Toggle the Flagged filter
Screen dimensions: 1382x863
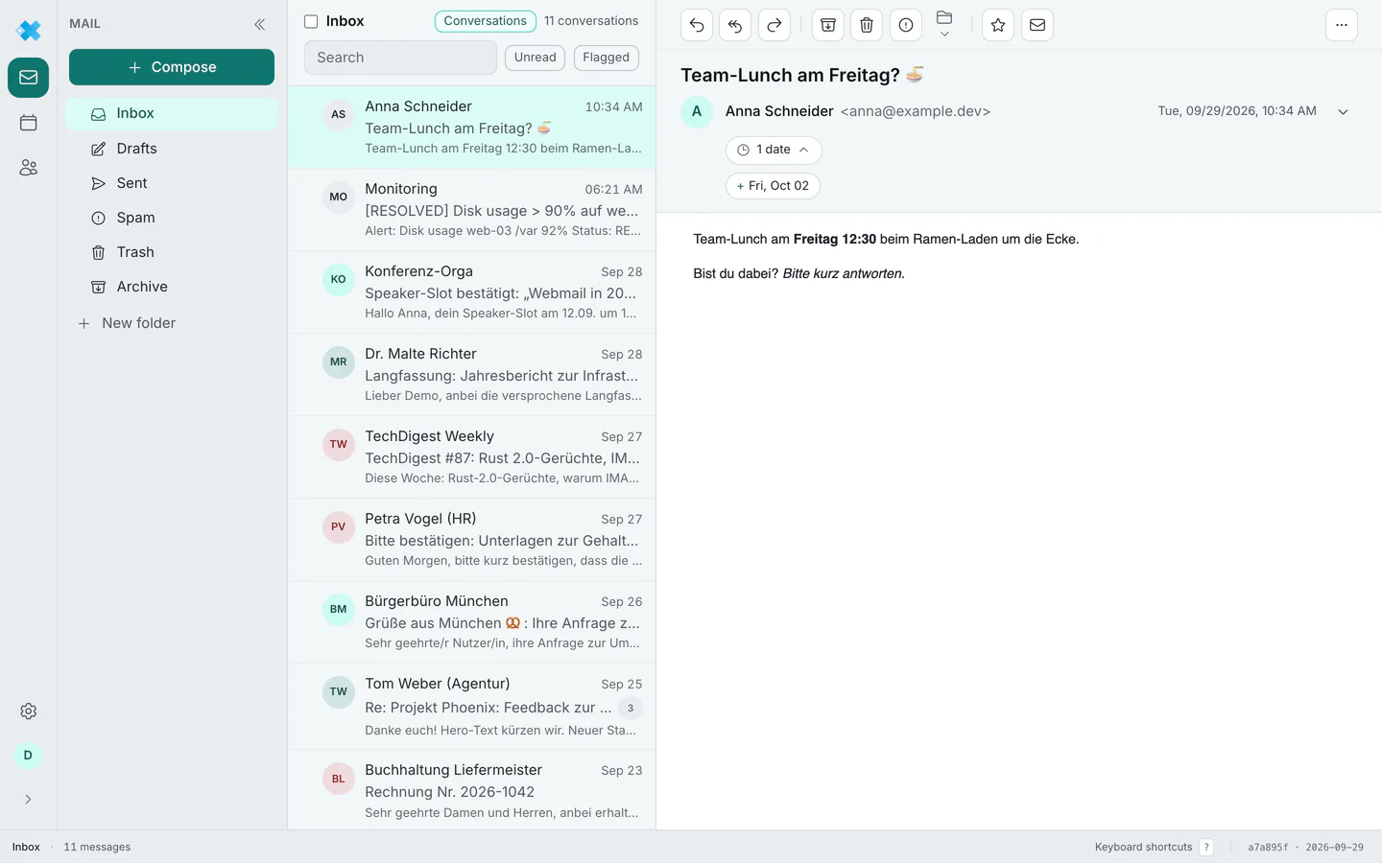(x=607, y=58)
